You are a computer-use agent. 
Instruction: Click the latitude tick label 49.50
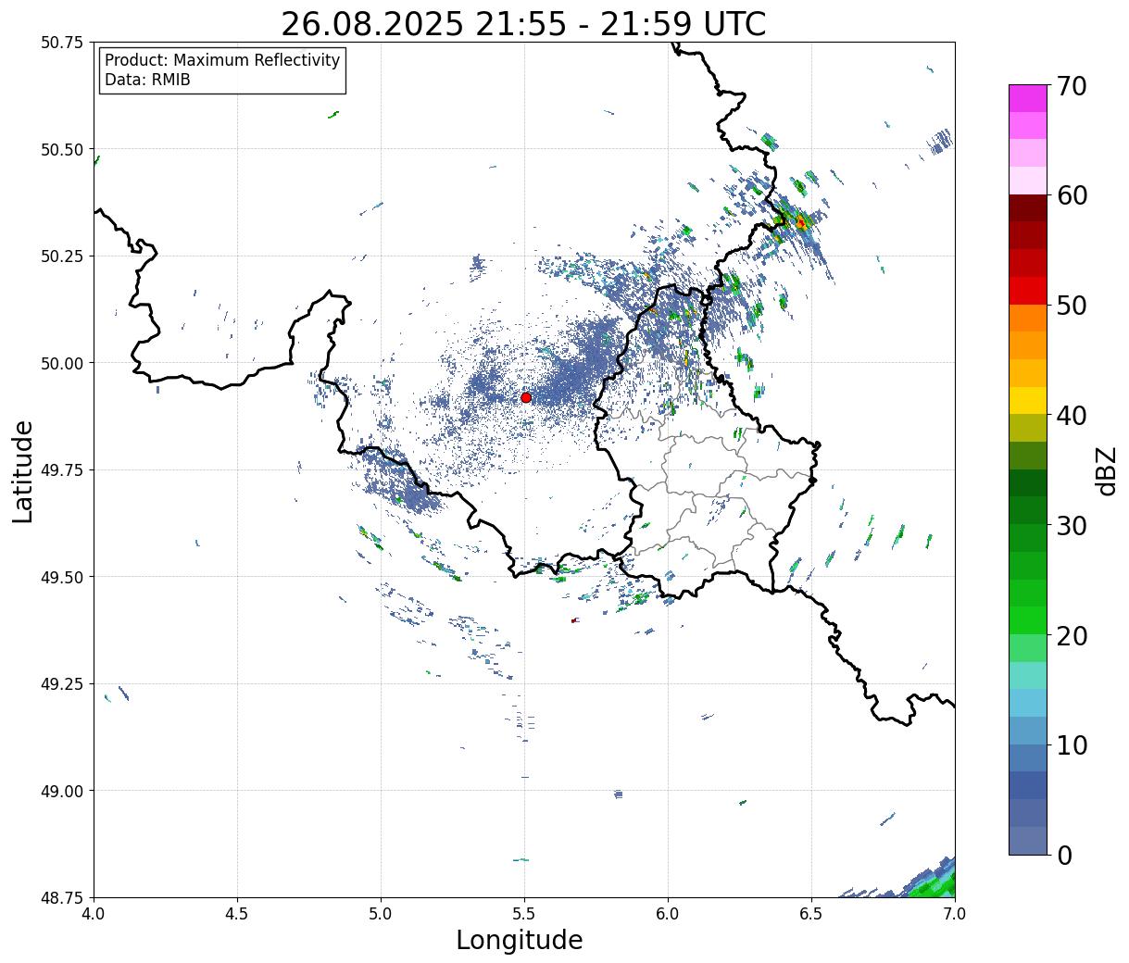tap(62, 577)
